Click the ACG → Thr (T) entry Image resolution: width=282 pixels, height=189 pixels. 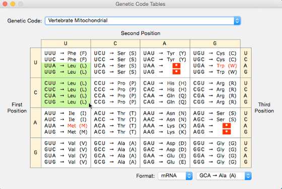pyautogui.click(x=115, y=132)
